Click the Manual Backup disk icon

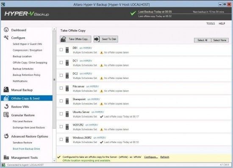pyautogui.click(x=6, y=90)
